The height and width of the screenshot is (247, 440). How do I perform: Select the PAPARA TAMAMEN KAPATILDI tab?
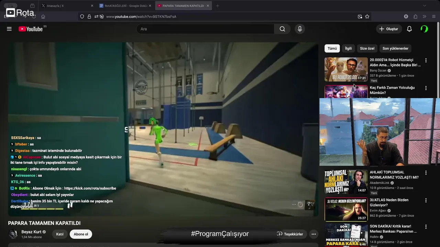(x=183, y=6)
